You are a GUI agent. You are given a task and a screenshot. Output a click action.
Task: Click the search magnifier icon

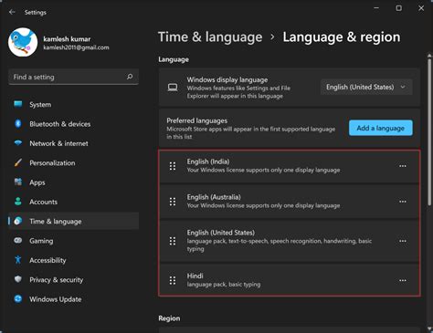click(130, 77)
